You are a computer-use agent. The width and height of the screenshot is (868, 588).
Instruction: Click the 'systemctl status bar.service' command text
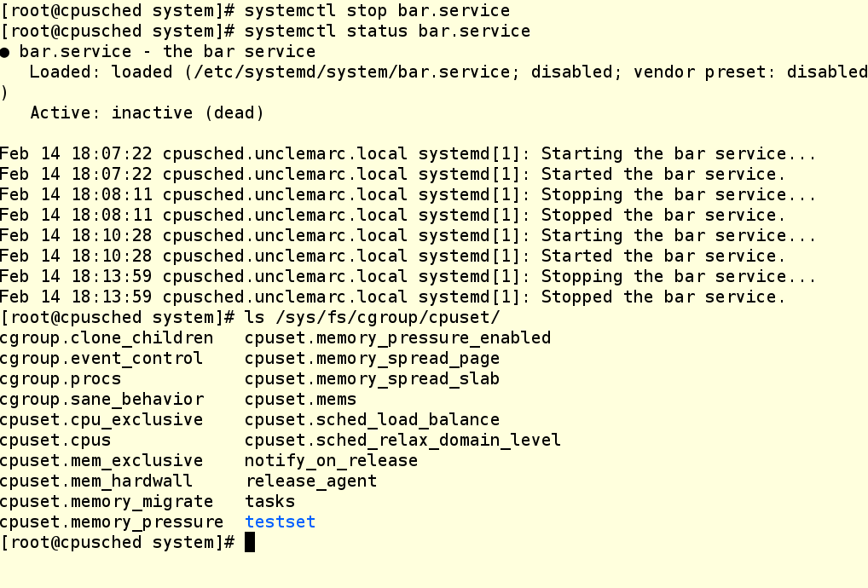[387, 31]
